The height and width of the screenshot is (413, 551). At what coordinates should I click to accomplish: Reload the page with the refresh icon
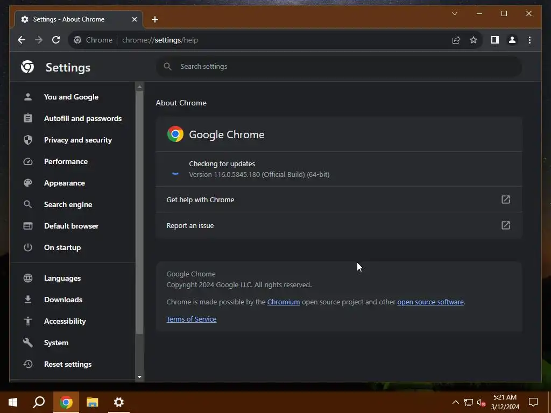[56, 40]
